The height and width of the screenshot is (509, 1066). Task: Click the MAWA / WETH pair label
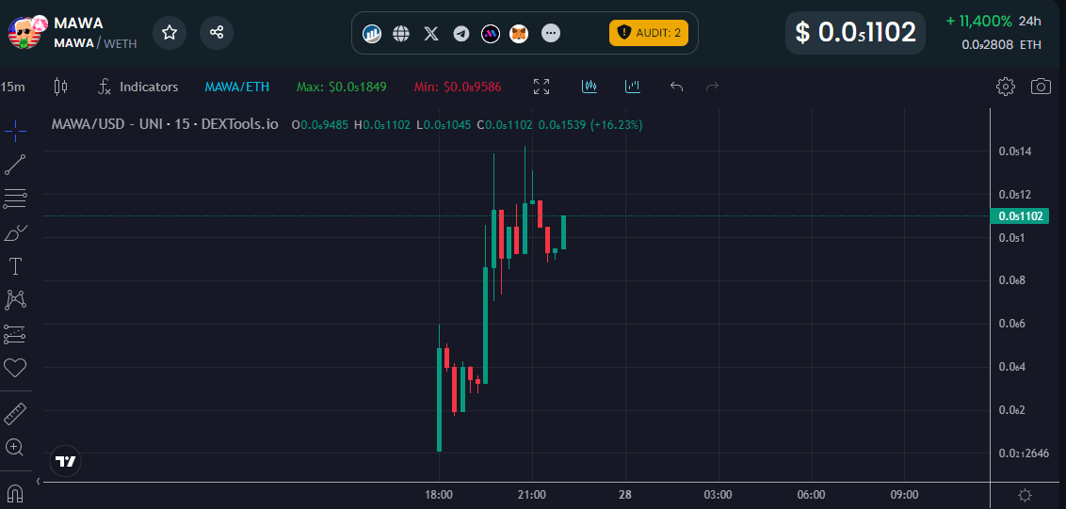pyautogui.click(x=95, y=43)
